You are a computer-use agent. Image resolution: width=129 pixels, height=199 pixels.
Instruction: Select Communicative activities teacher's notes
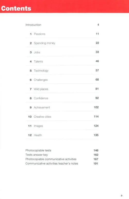pos(52,164)
